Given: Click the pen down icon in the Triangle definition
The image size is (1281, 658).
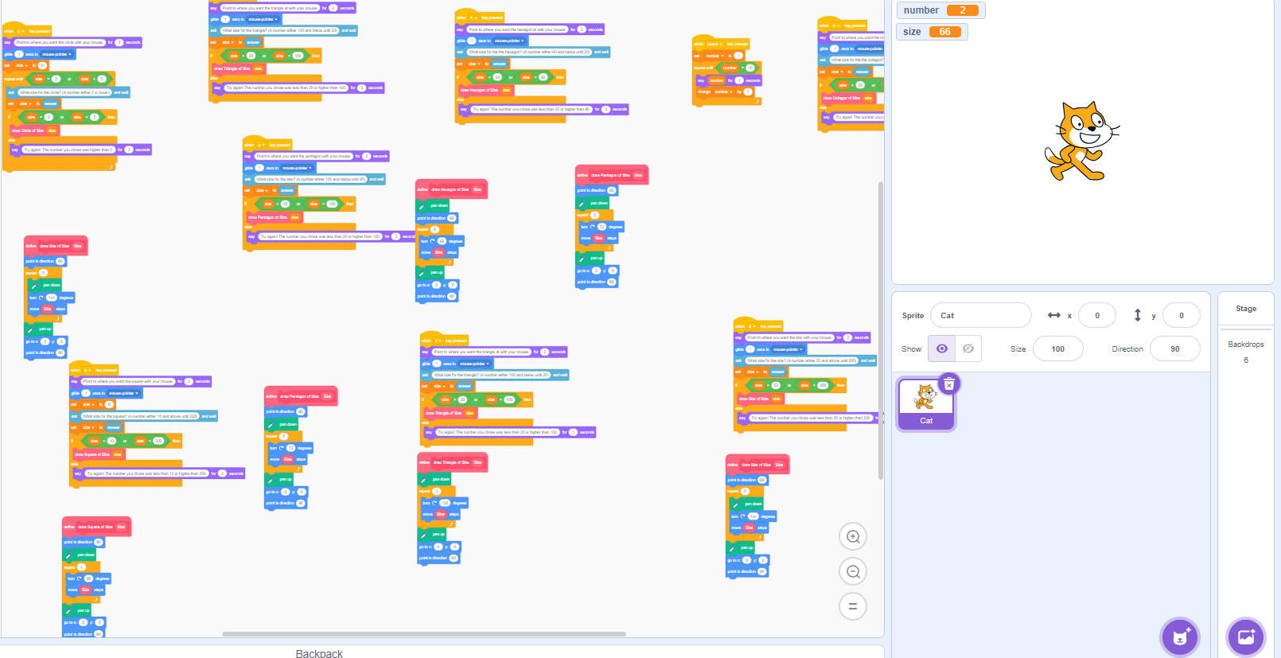Looking at the screenshot, I should click(x=423, y=479).
